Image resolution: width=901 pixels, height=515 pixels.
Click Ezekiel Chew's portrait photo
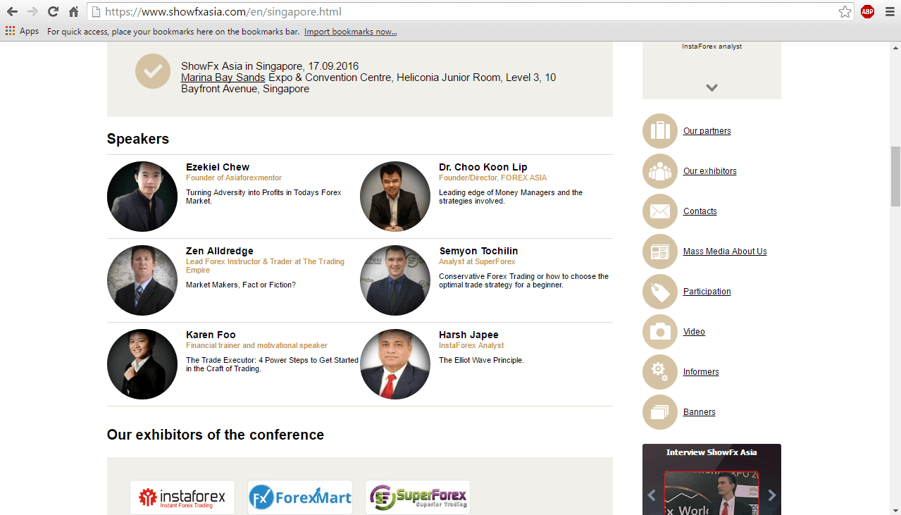142,197
